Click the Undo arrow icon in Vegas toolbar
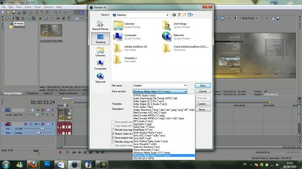 point(55,13)
